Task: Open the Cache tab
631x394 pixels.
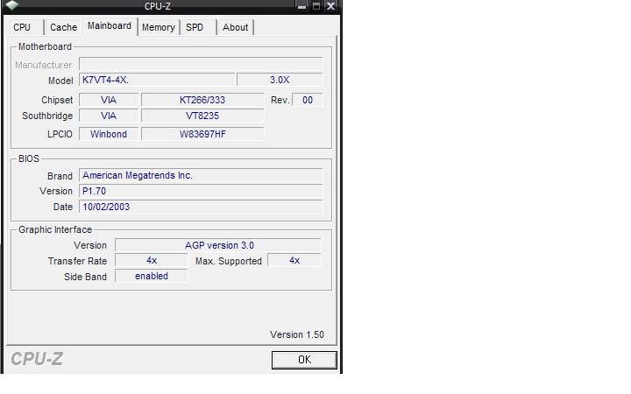Action: pos(63,27)
